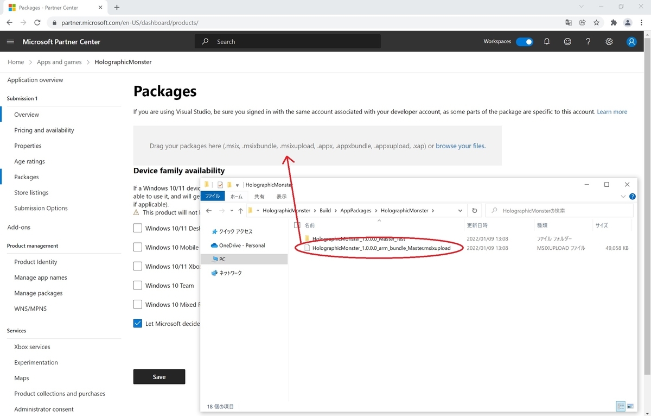Viewport: 651px width, 416px height.
Task: Check the Windows 10 Team checkbox
Action: coord(138,286)
